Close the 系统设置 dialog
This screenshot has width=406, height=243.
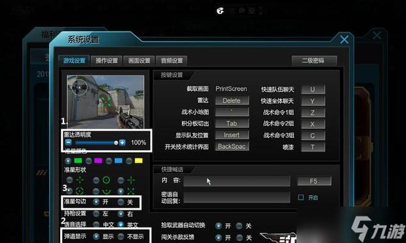(x=345, y=40)
